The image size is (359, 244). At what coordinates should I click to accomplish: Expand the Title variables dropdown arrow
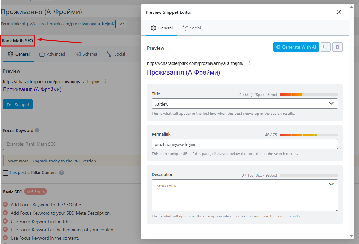pos(331,104)
